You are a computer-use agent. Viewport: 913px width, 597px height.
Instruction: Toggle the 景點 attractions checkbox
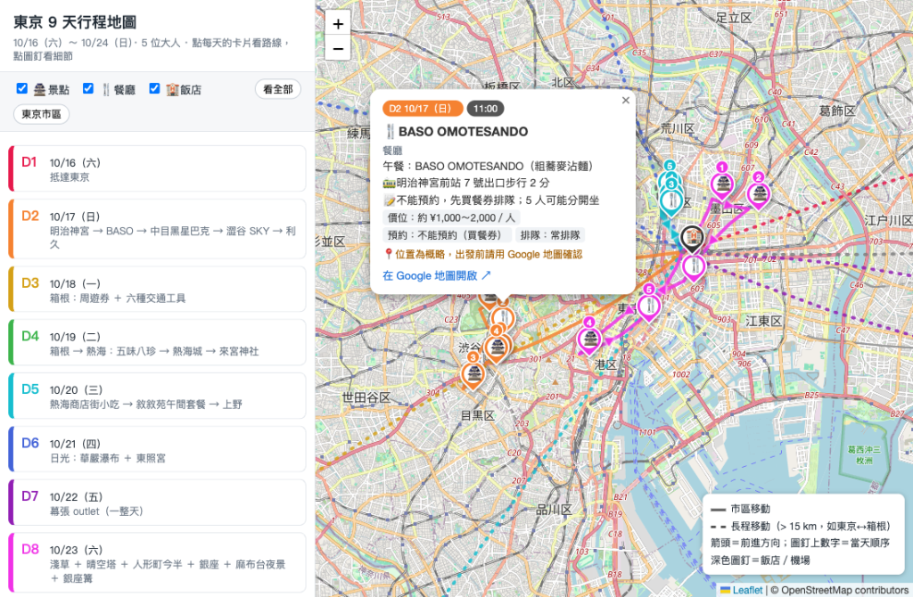pos(22,88)
